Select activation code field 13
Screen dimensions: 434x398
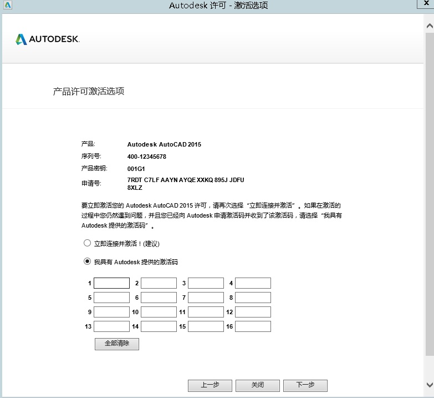click(111, 326)
